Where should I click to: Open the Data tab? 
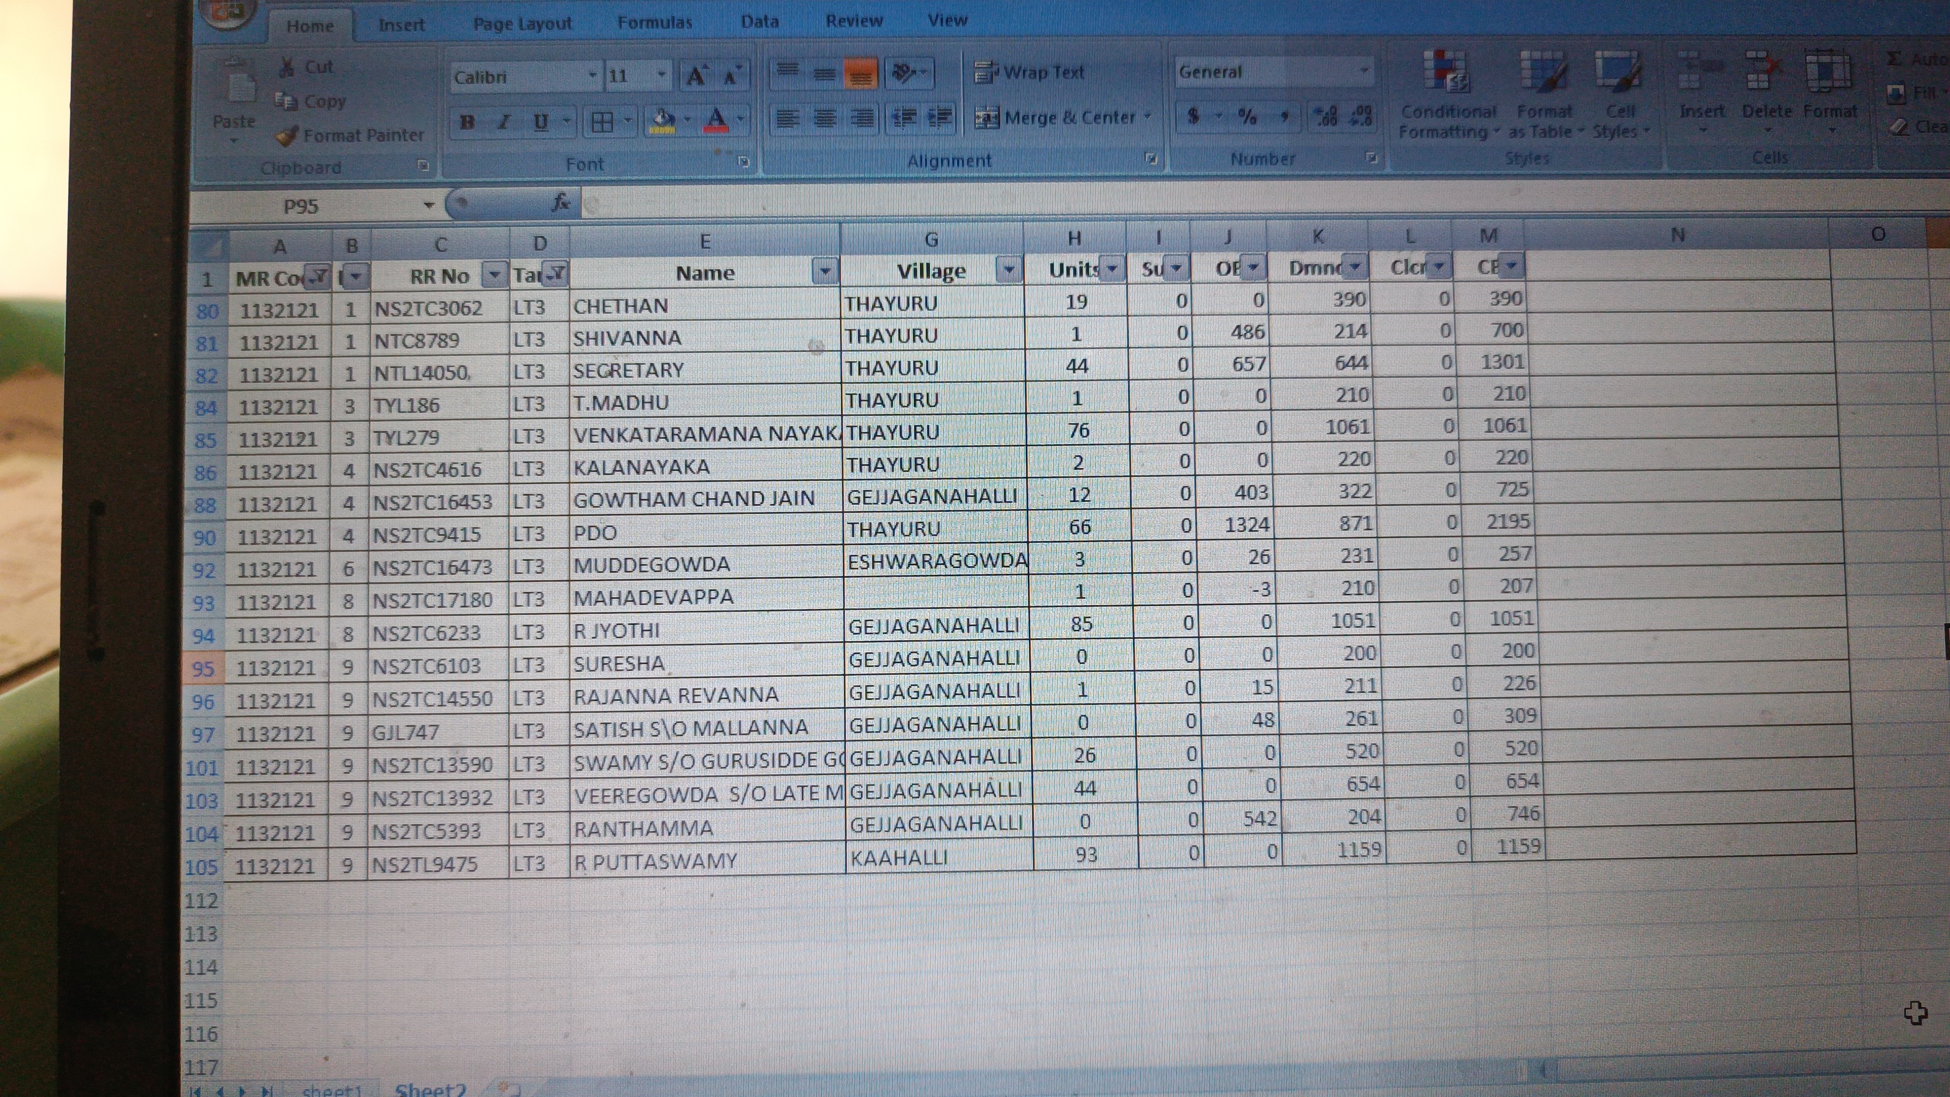tap(759, 22)
